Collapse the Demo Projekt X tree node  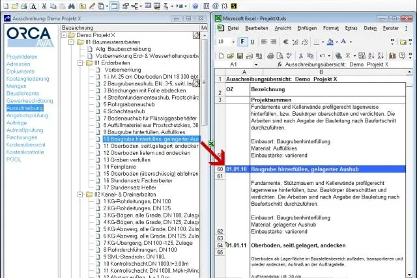pos(64,35)
